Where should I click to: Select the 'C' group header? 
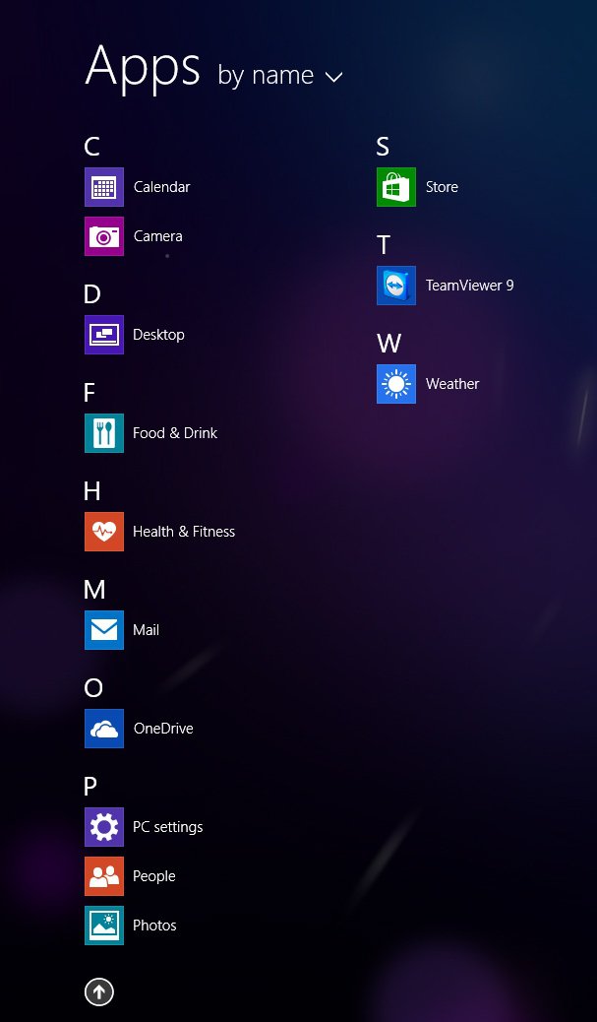91,147
